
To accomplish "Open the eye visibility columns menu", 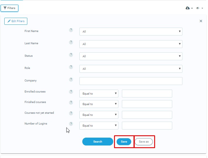I will [199, 8].
